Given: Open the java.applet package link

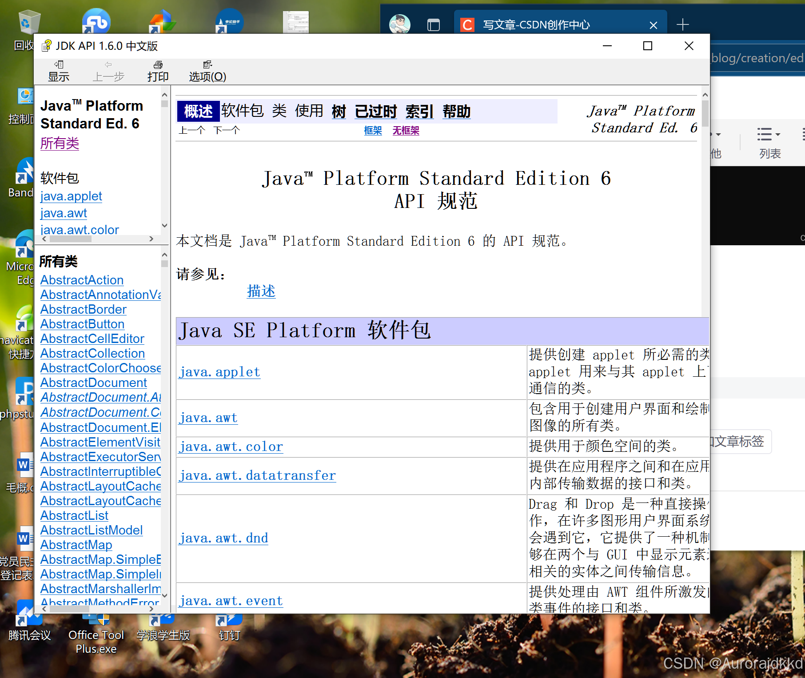Looking at the screenshot, I should (x=71, y=196).
